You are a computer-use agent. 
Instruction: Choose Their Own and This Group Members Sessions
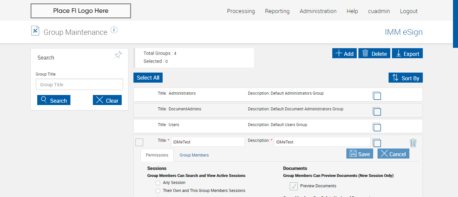pyautogui.click(x=158, y=191)
